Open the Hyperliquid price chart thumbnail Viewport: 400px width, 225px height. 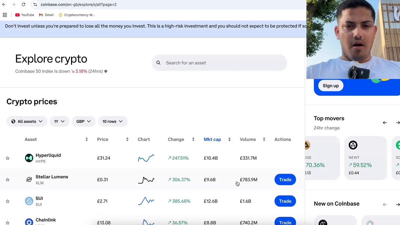point(146,158)
